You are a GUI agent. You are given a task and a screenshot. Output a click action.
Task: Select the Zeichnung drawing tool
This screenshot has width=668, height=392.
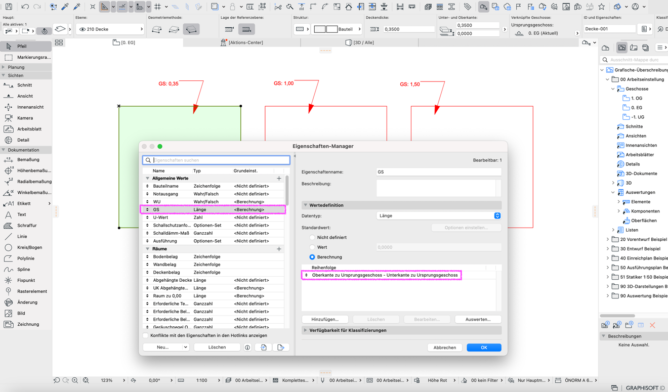[26, 324]
